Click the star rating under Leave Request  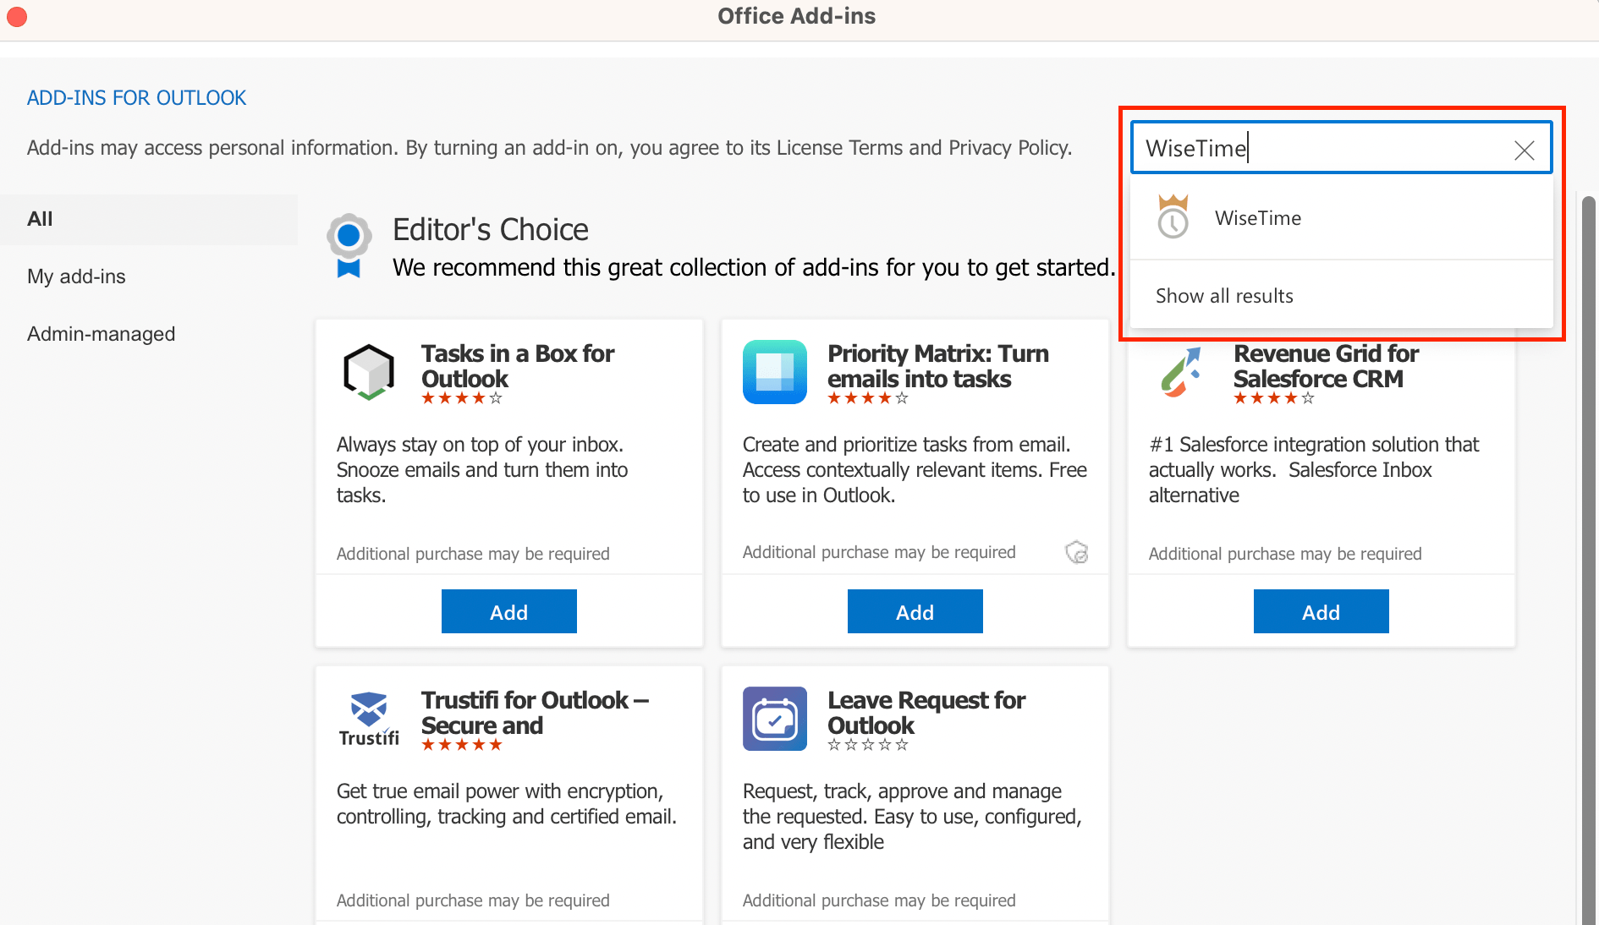pyautogui.click(x=868, y=746)
